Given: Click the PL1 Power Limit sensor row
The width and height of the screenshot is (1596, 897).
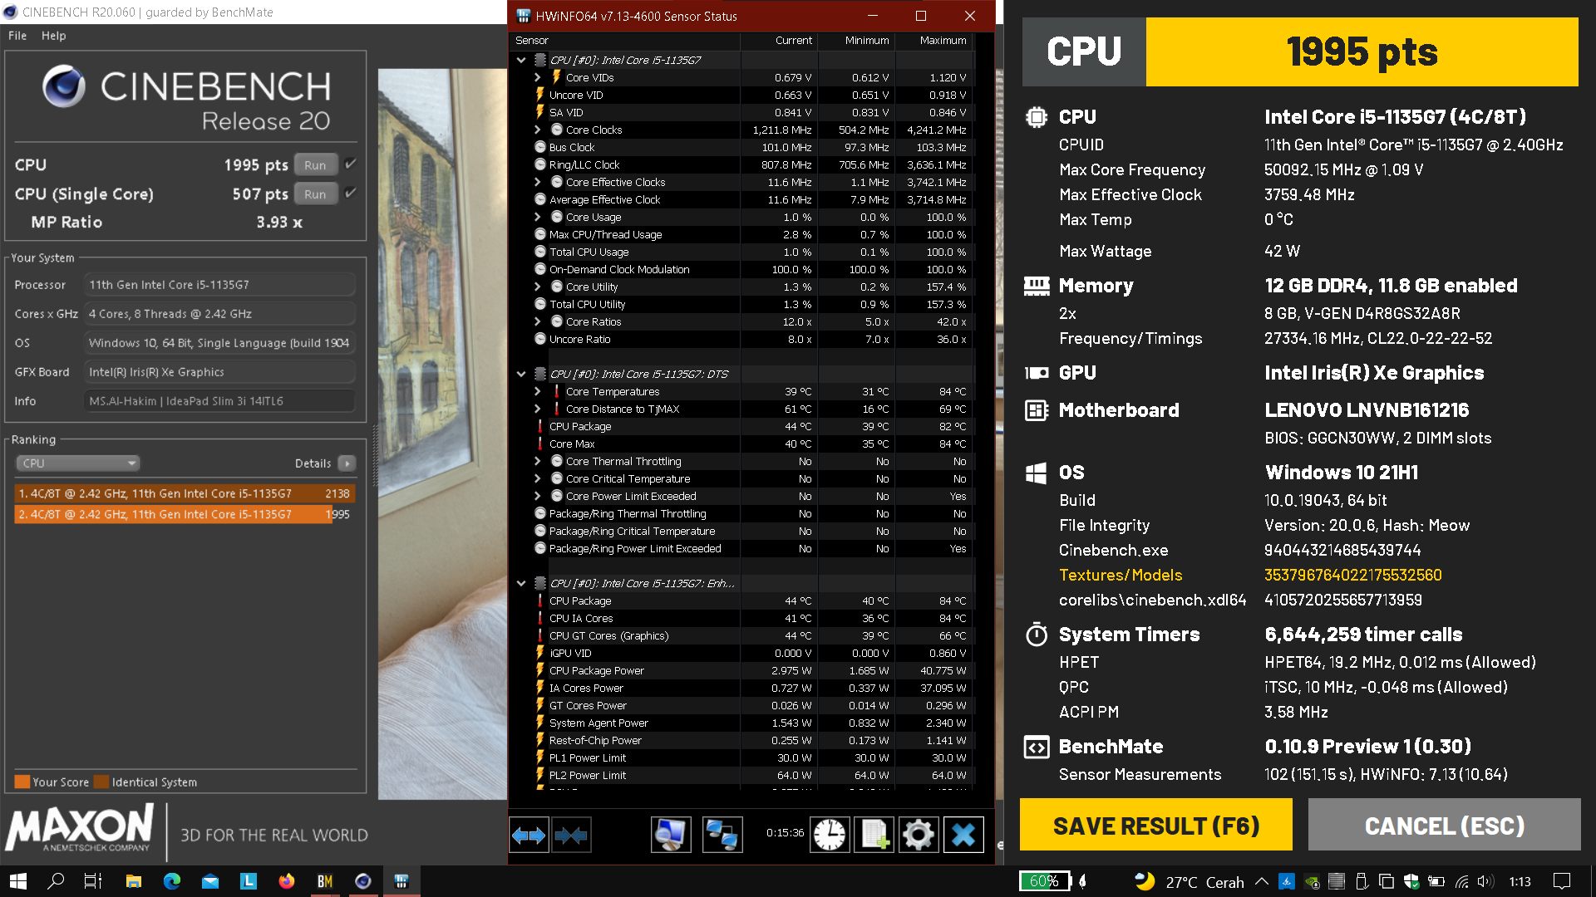Looking at the screenshot, I should coord(740,757).
